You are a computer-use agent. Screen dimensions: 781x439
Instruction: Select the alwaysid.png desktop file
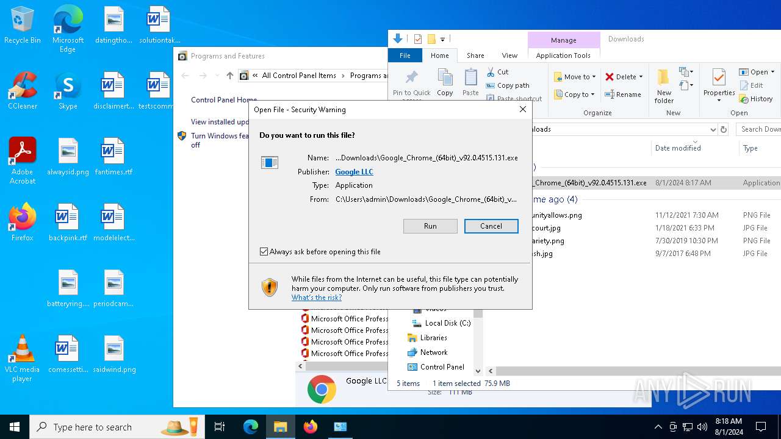68,157
